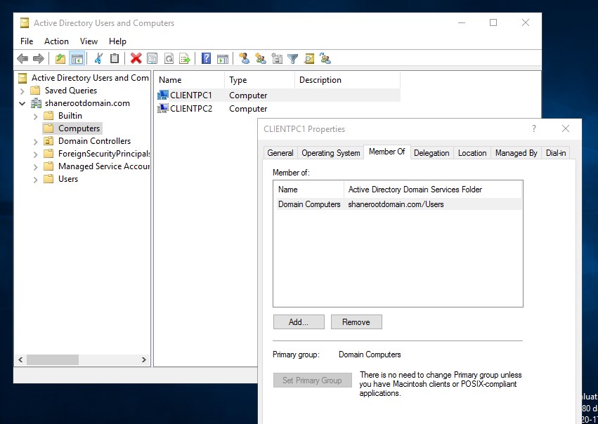The height and width of the screenshot is (424, 598).
Task: Sort by Name column in computers list
Action: [190, 80]
